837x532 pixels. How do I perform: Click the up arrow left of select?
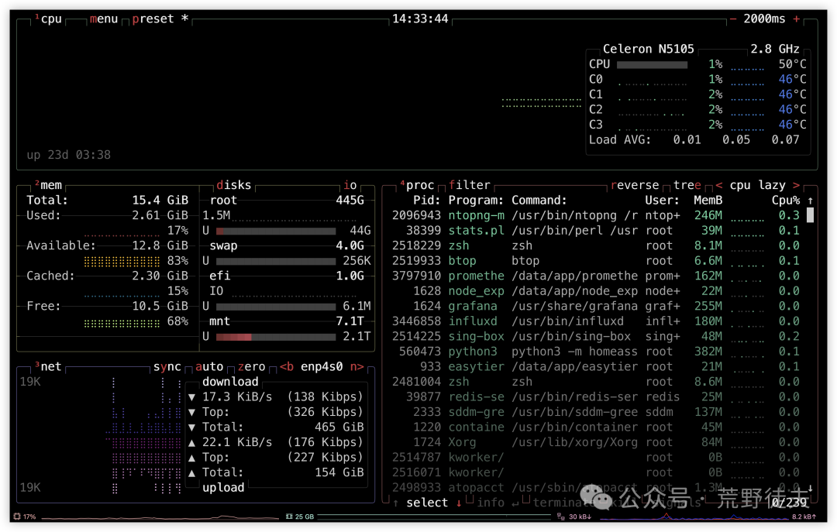395,503
